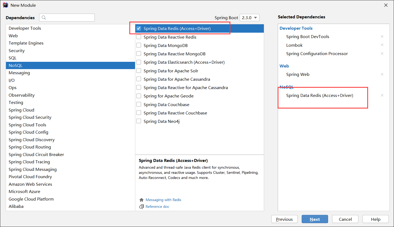Remove Spring Web using its x icon
Image resolution: width=394 pixels, height=227 pixels.
[382, 74]
